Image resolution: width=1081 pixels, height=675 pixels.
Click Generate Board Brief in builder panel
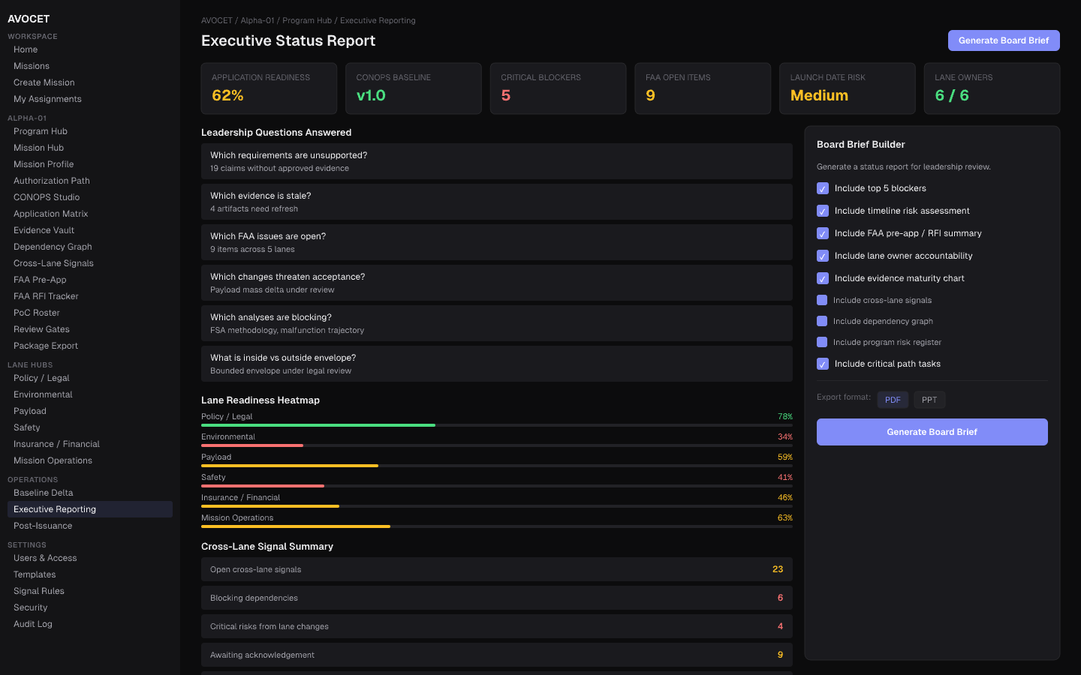[x=932, y=432]
